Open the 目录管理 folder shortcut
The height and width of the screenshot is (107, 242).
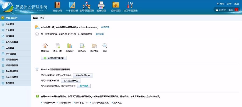(x=94, y=46)
